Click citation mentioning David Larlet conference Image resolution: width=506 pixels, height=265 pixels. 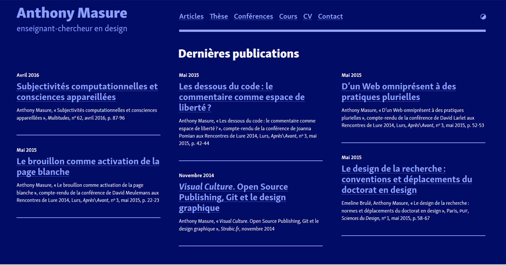(x=413, y=118)
